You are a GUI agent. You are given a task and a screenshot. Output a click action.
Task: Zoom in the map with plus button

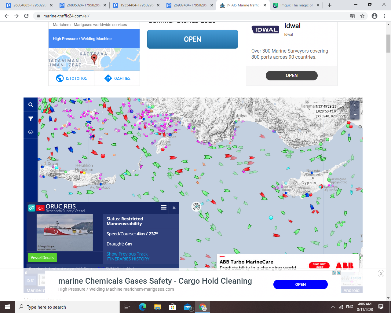[x=355, y=105]
